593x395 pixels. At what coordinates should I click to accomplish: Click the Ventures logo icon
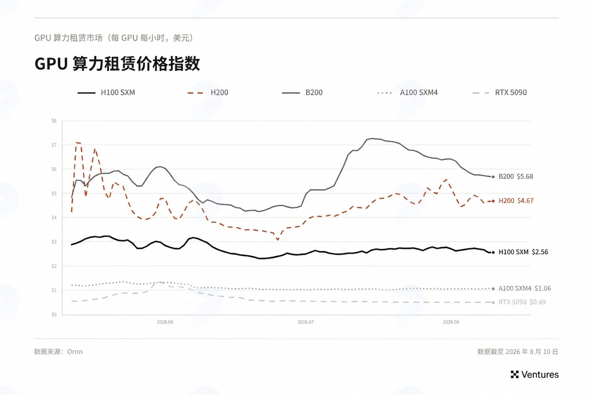(x=515, y=375)
